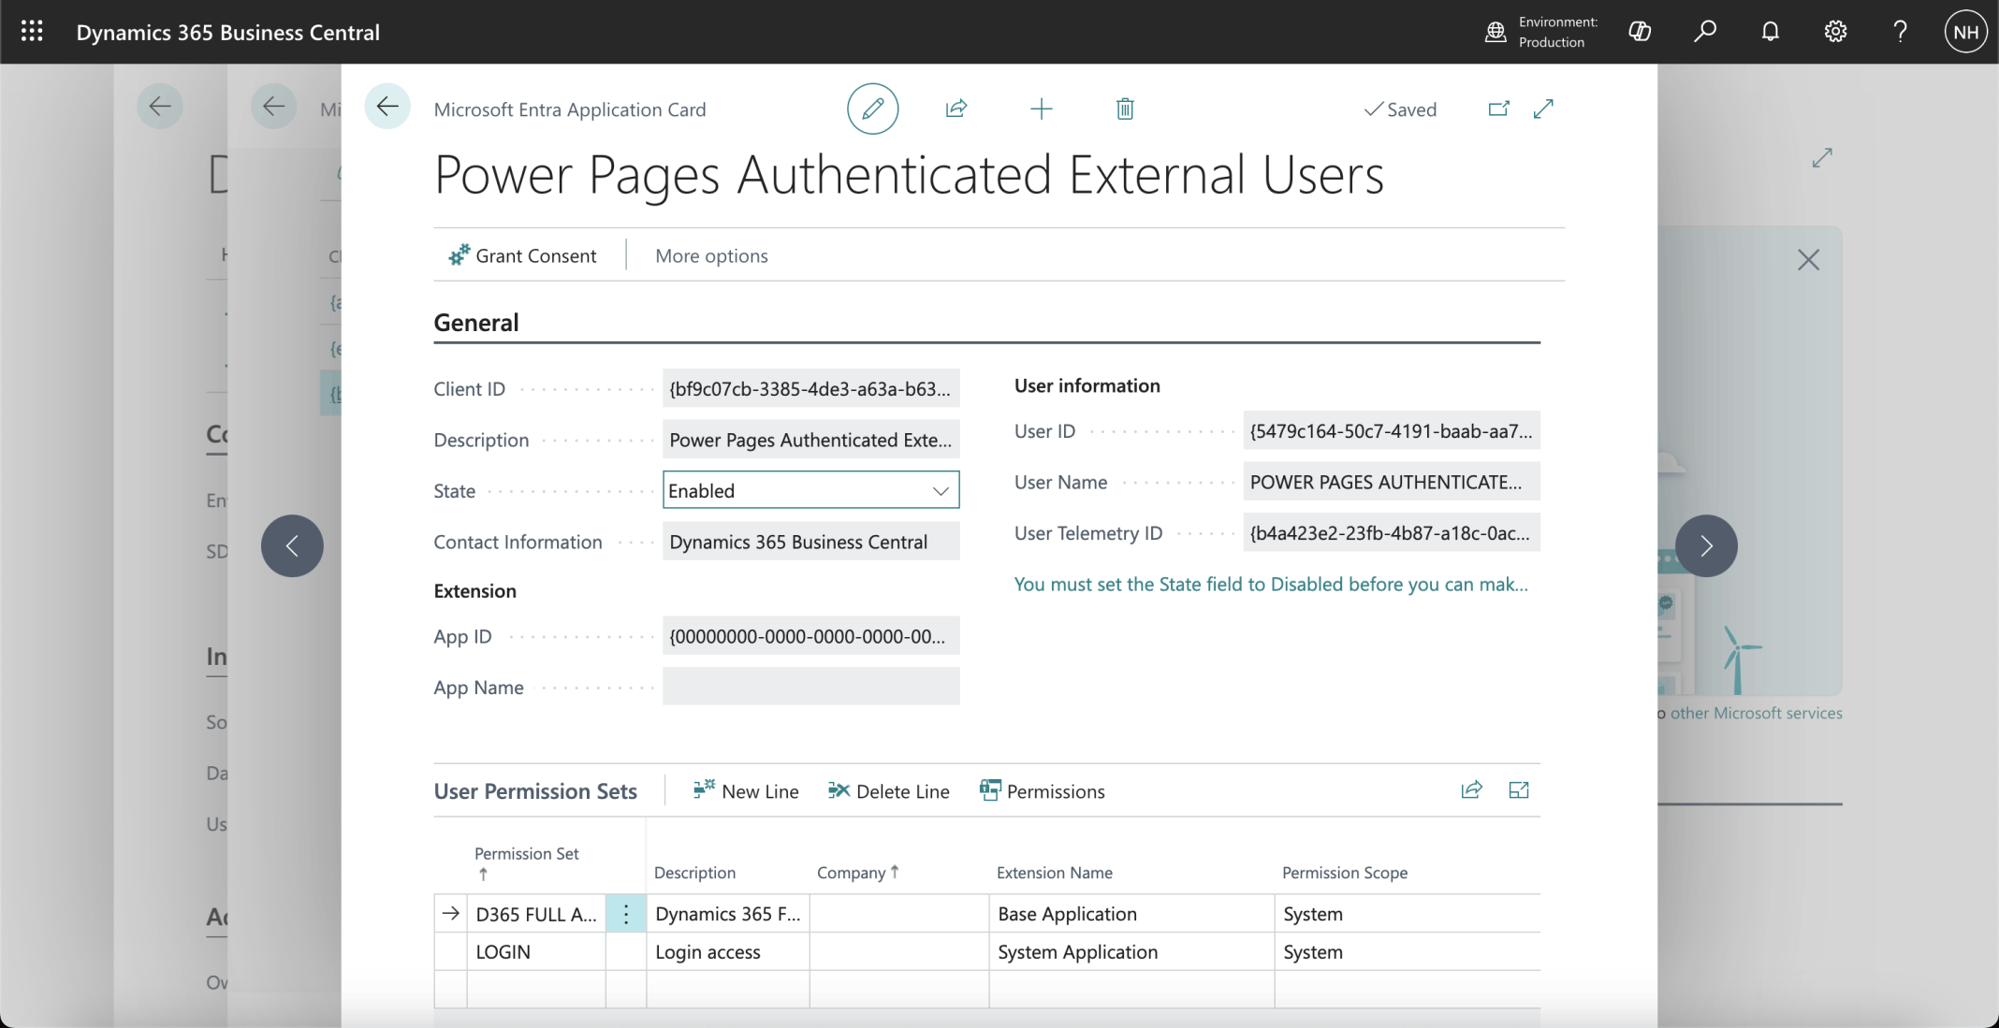1999x1028 pixels.
Task: Click the share icon in card header
Action: pos(956,109)
